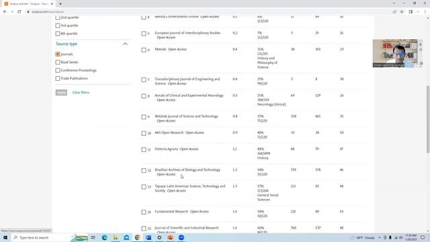
Task: Check Conference Proceedings source type
Action: click(58, 70)
